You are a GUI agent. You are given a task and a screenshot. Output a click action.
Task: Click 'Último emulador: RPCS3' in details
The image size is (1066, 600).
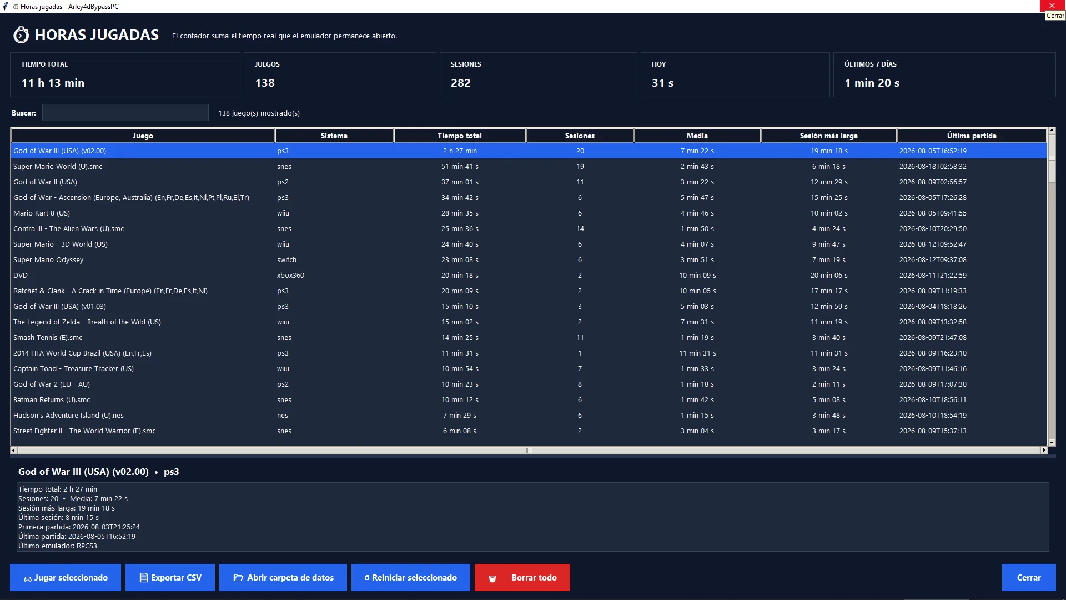point(58,546)
